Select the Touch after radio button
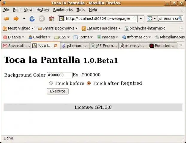 point(89,83)
